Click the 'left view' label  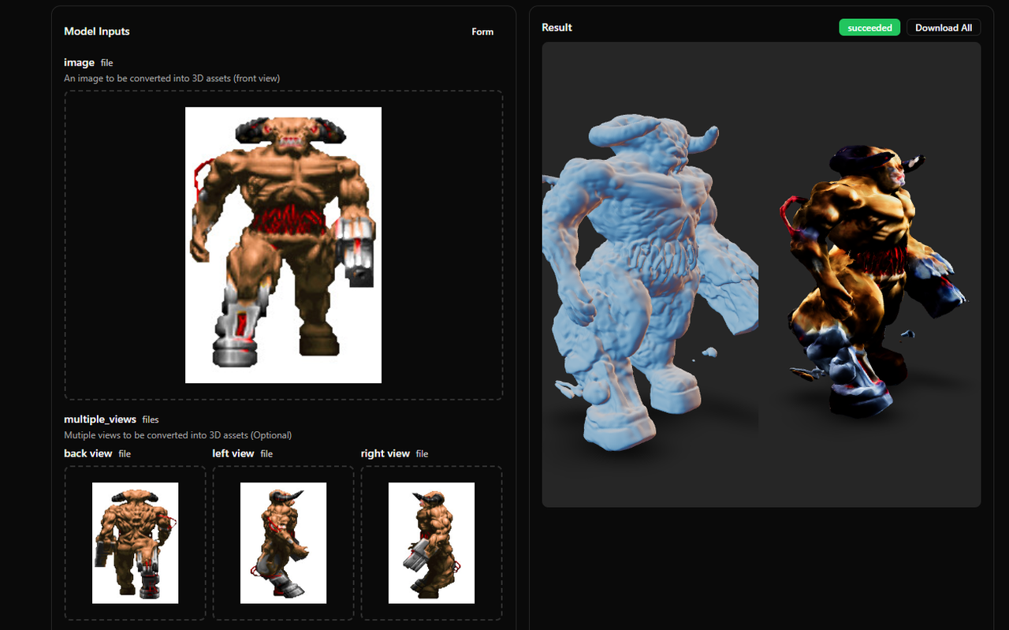click(233, 453)
